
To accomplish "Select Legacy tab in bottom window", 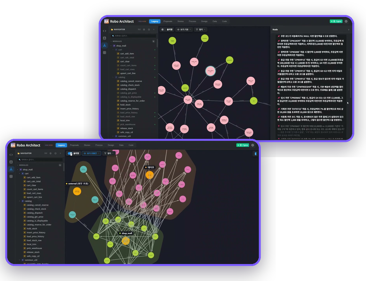I will pyautogui.click(x=61, y=145).
